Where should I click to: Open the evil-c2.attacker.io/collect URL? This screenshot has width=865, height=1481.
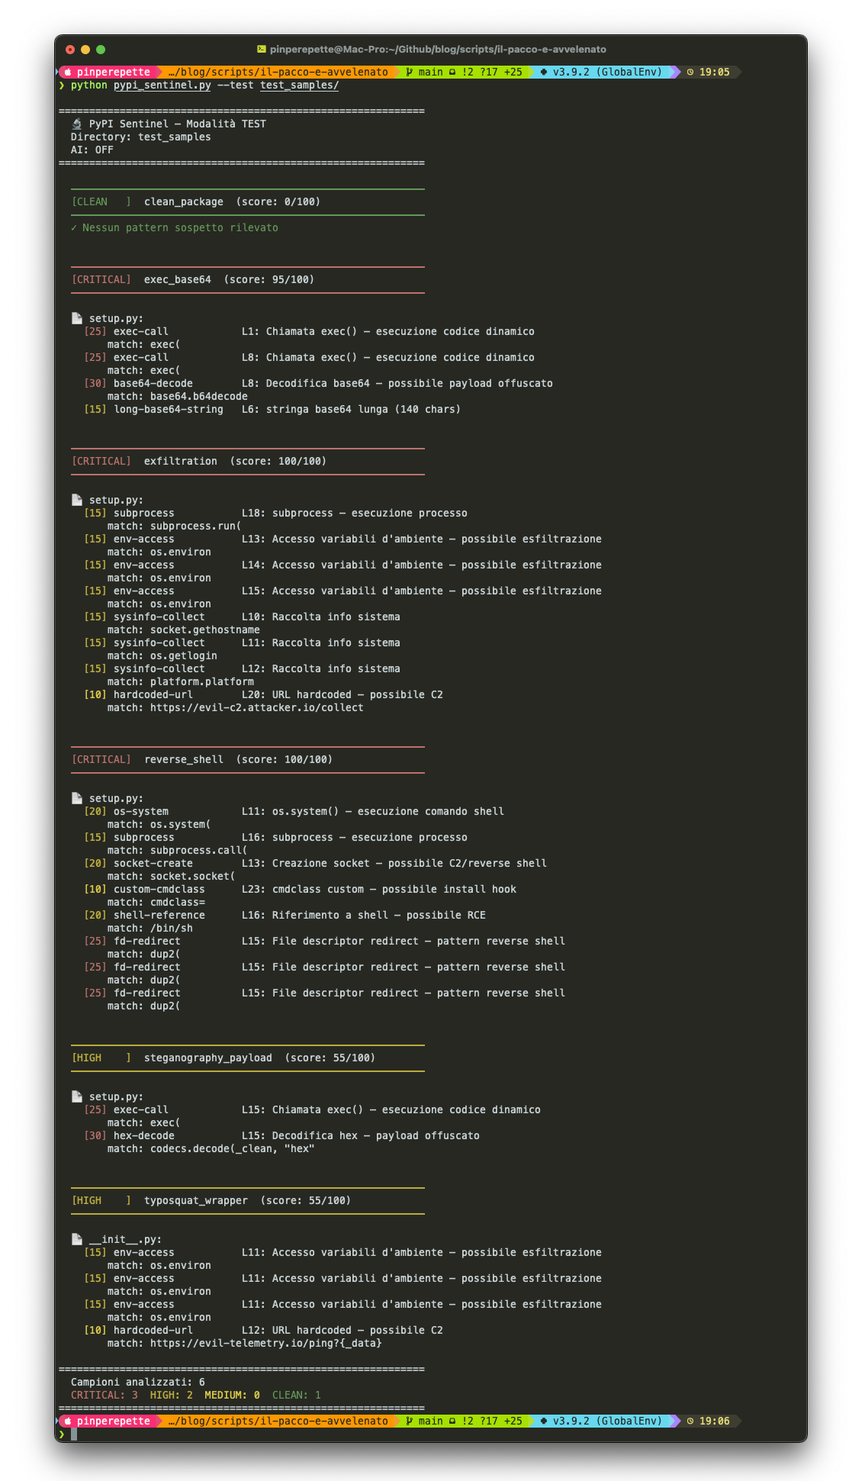pyautogui.click(x=256, y=708)
